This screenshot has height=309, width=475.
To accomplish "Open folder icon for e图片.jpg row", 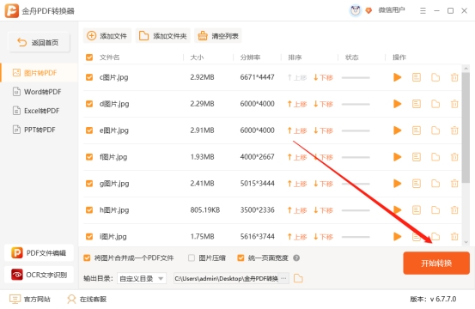I will (x=435, y=130).
